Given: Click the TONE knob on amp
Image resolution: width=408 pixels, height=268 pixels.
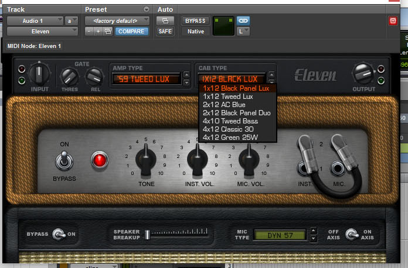Looking at the screenshot, I should (x=146, y=160).
